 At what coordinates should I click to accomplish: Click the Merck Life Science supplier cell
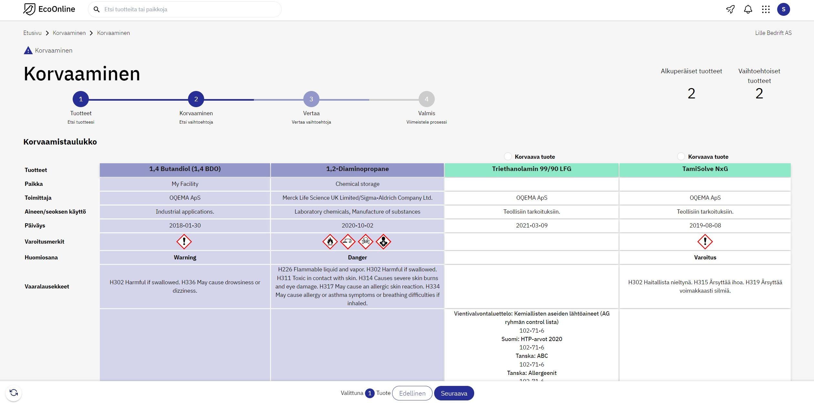coord(357,198)
